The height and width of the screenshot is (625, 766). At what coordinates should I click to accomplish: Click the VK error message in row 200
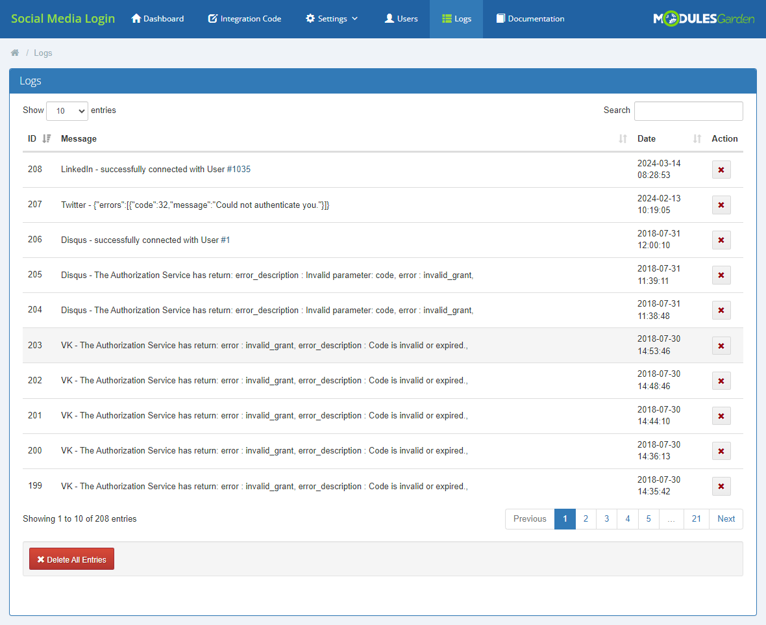click(x=264, y=450)
